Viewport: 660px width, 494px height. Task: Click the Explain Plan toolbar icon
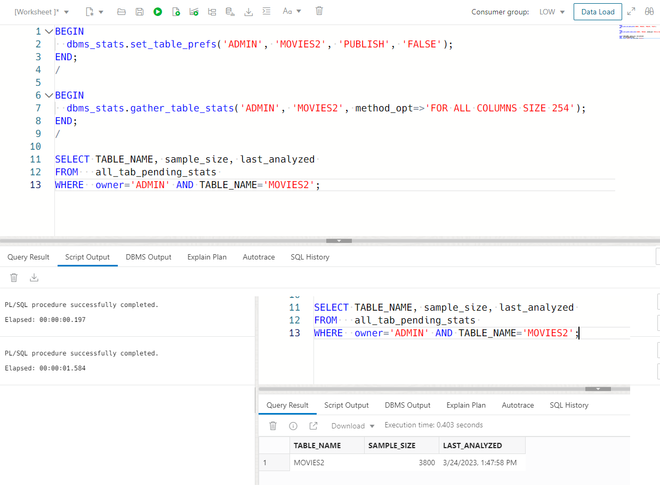click(x=194, y=11)
